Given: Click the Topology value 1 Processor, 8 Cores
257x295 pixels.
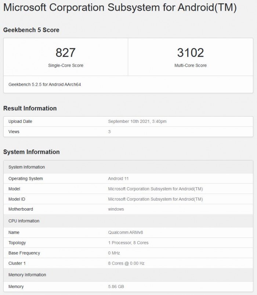Looking at the screenshot, I should point(128,243).
